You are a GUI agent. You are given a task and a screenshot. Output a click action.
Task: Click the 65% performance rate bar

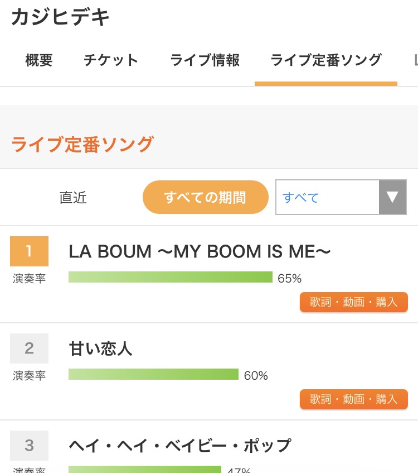(x=171, y=277)
